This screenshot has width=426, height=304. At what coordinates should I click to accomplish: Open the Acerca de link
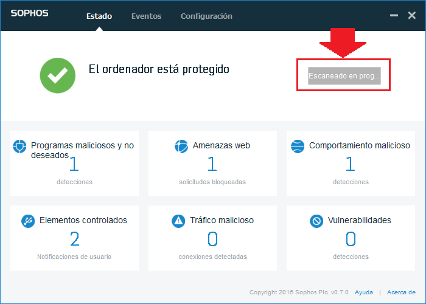click(401, 292)
